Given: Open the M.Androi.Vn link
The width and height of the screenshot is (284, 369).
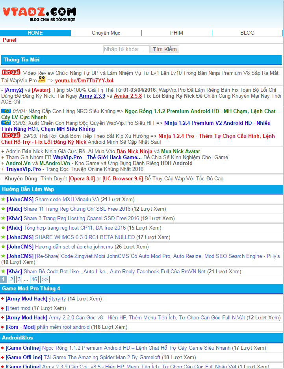Looking at the screenshot, I should point(55,163).
